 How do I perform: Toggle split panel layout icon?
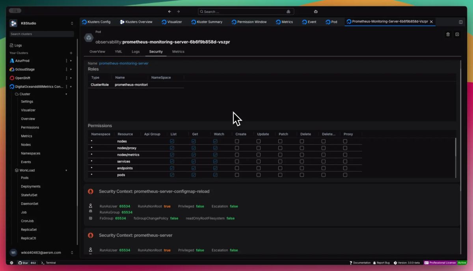point(461,22)
